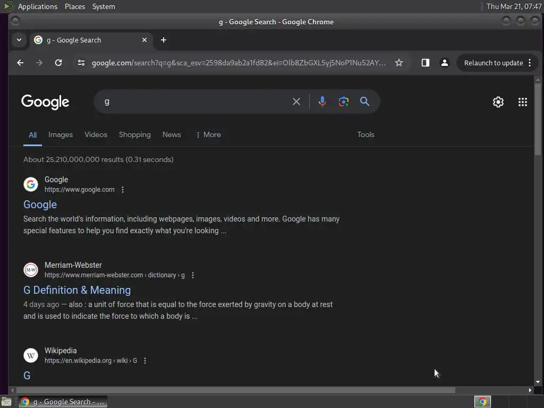
Task: Select the 'g - Google Search' tab
Action: pos(91,40)
